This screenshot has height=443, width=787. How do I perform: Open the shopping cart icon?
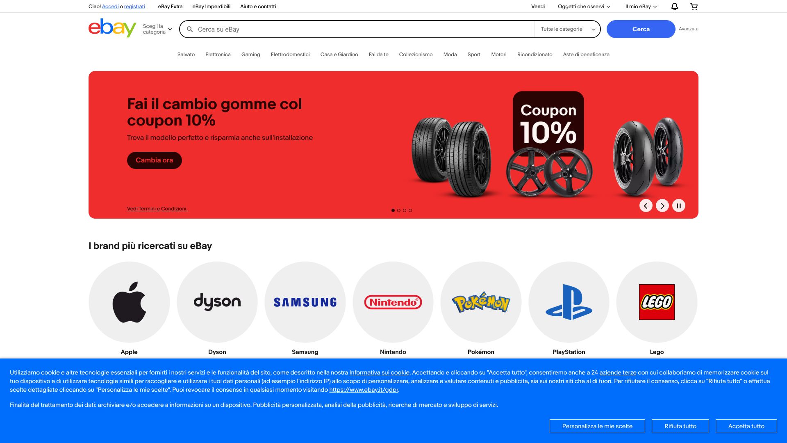(694, 7)
